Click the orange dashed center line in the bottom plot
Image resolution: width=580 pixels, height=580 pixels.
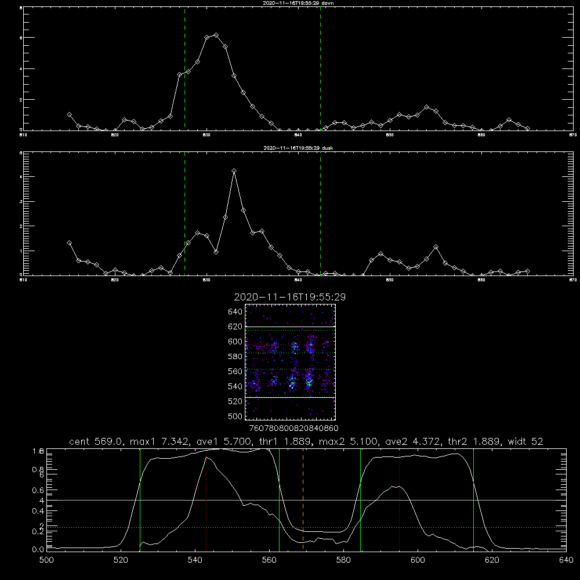(303, 500)
